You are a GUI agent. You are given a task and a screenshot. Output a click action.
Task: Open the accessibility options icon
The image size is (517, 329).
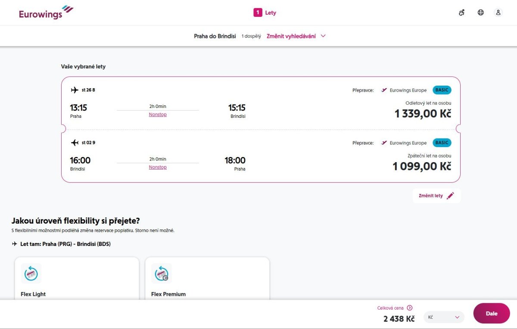click(x=461, y=12)
